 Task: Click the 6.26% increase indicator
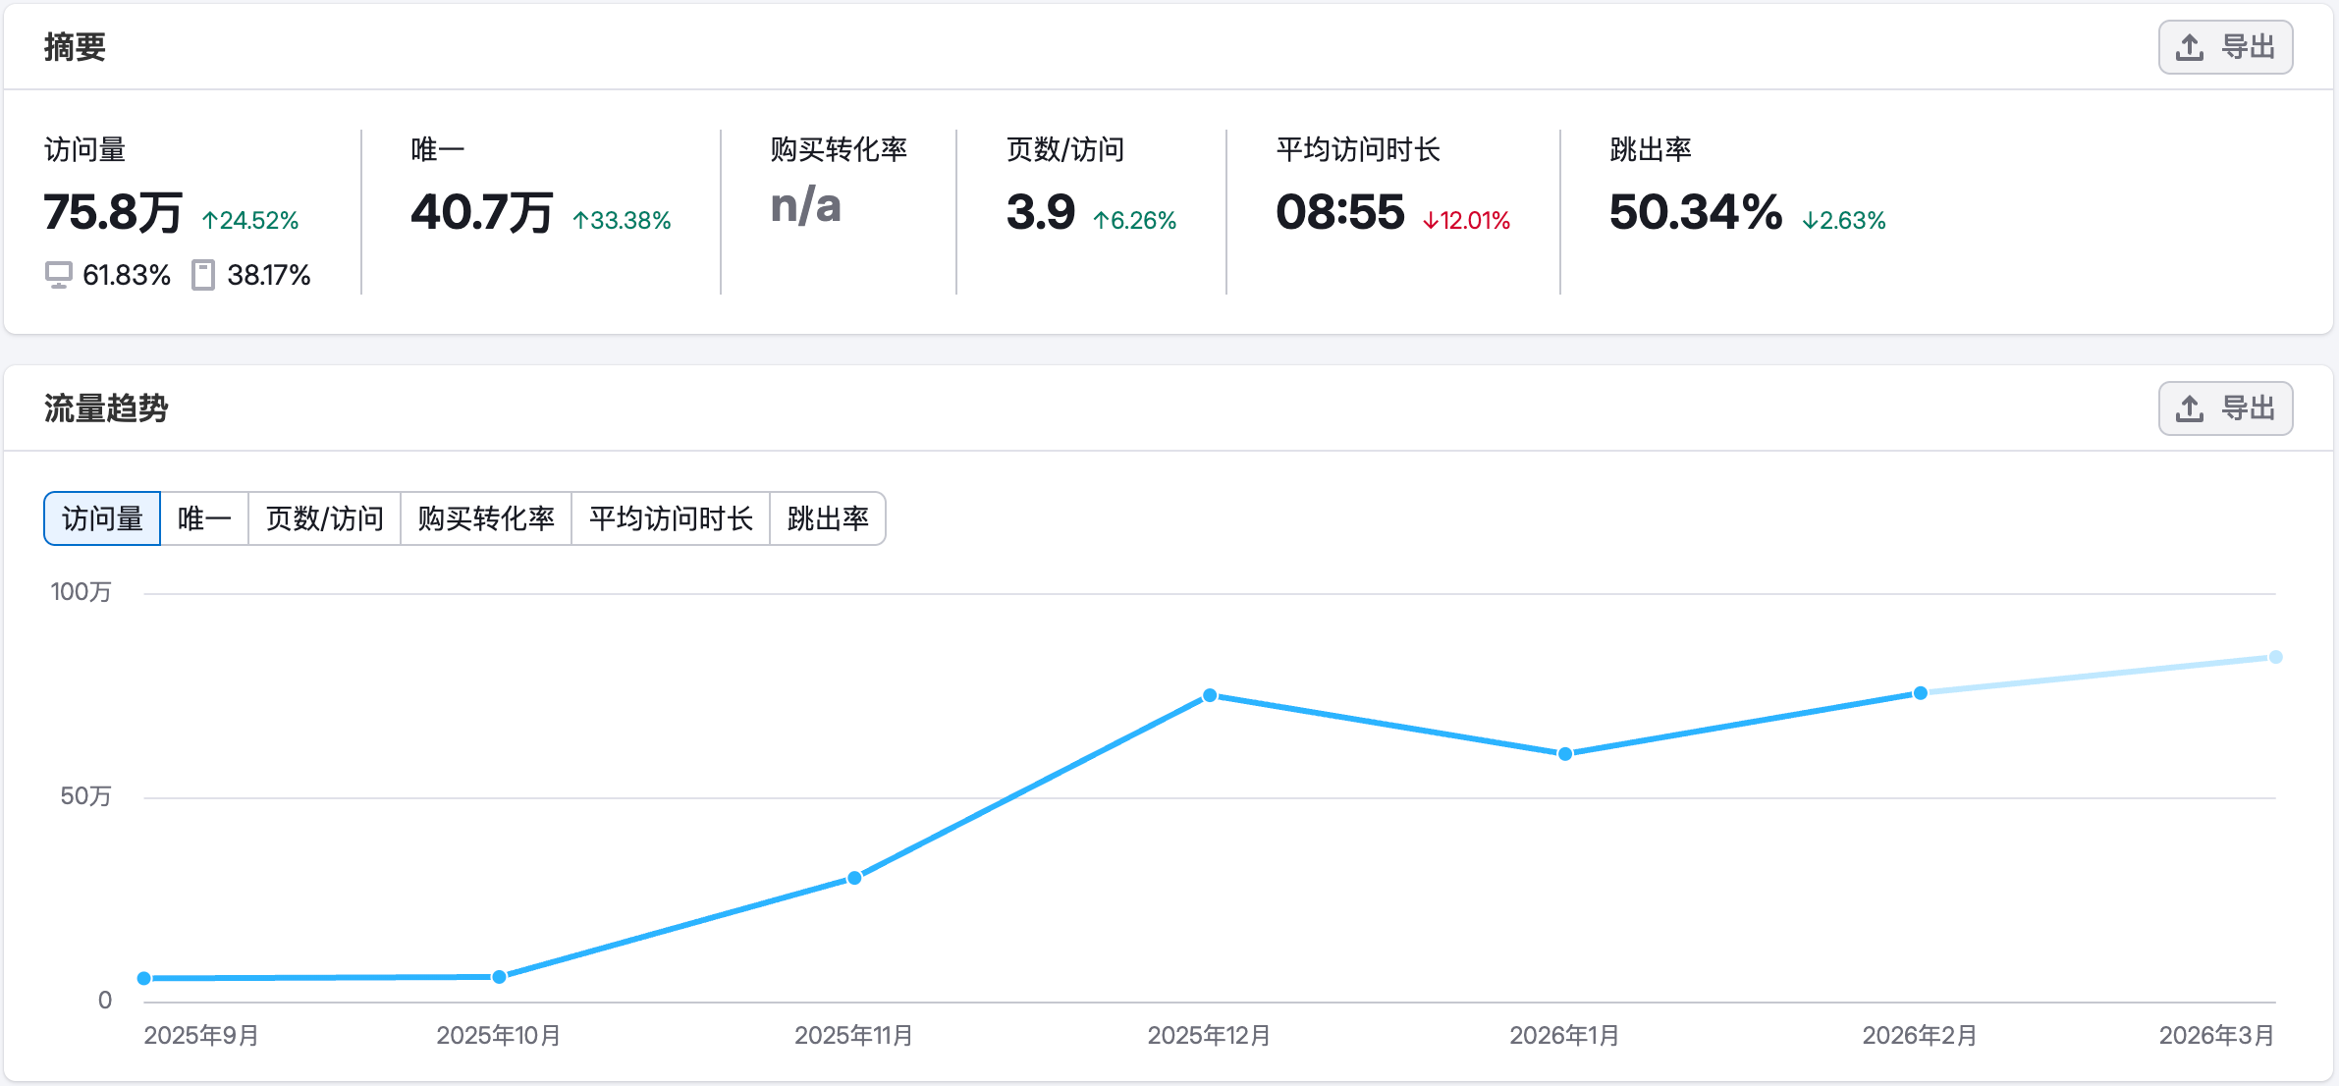point(1135,220)
